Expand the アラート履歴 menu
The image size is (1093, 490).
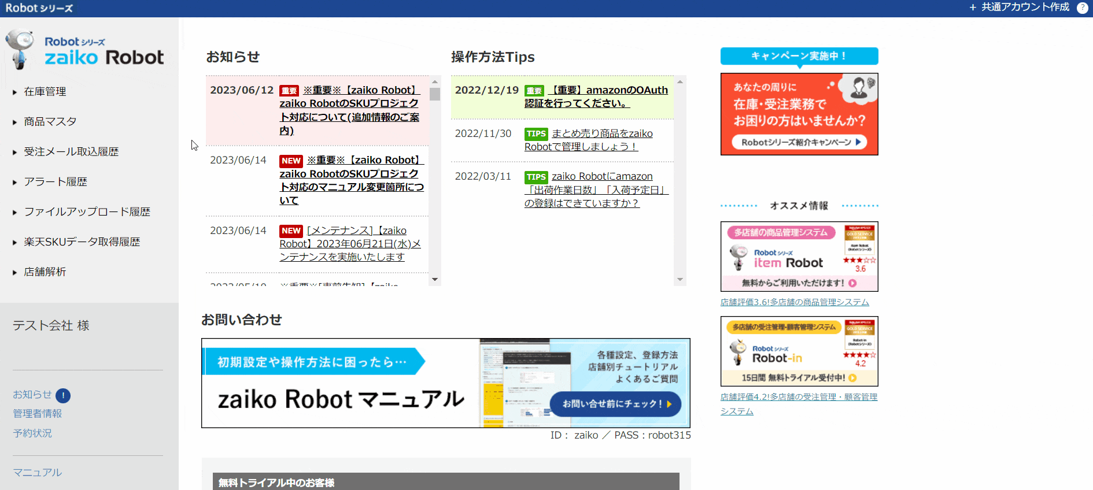[50, 182]
